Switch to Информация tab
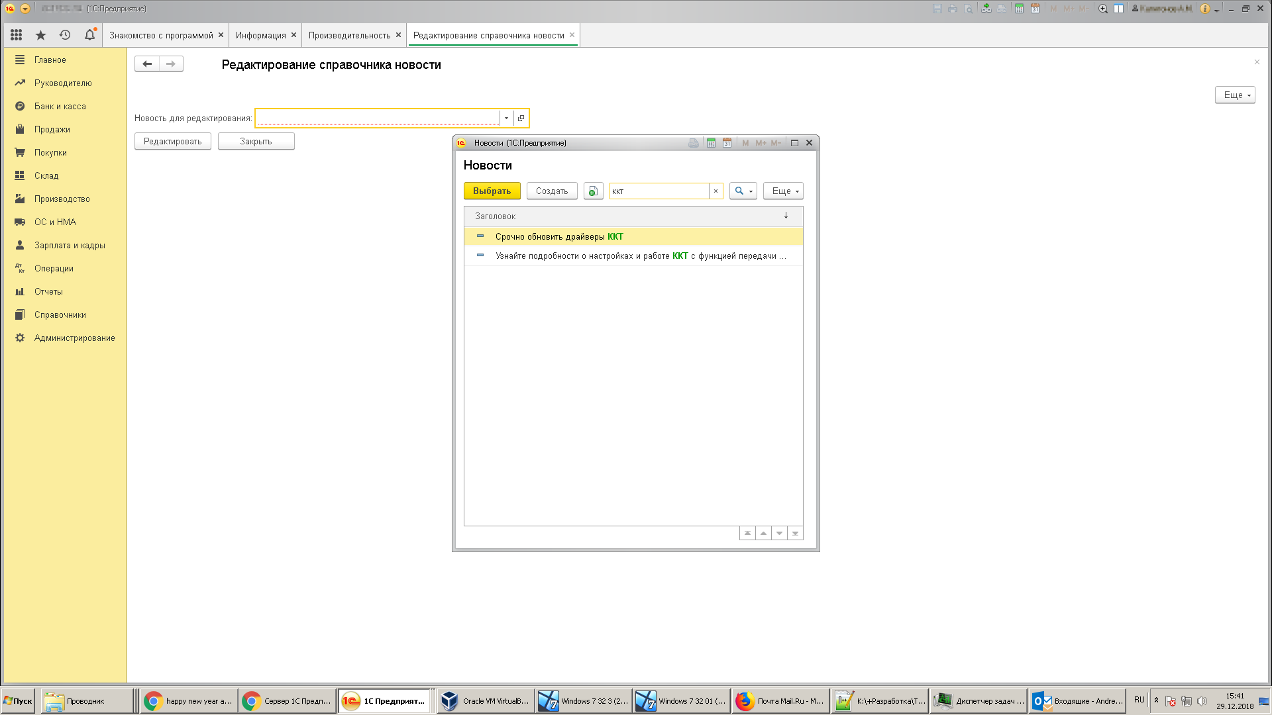 pos(260,35)
